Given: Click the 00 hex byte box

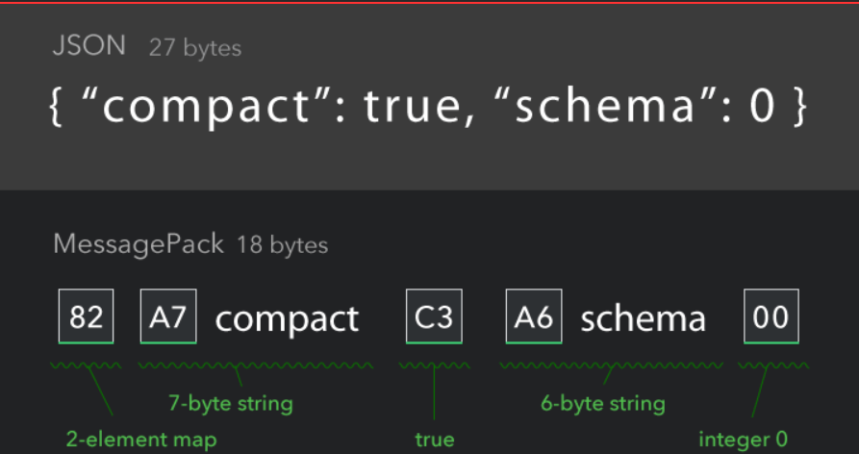Looking at the screenshot, I should coord(771,315).
